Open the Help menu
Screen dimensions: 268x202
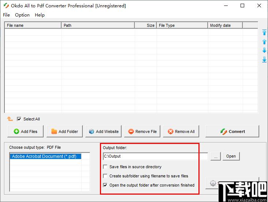(40, 15)
